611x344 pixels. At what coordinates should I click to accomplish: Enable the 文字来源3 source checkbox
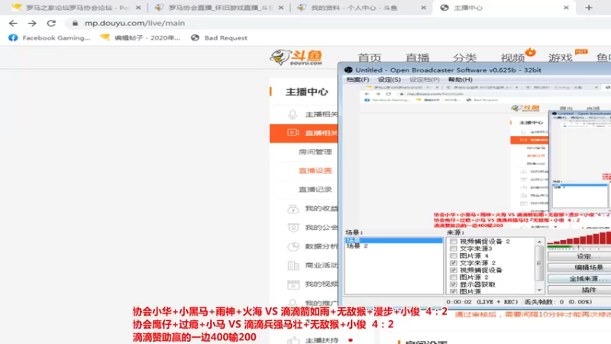click(x=453, y=248)
